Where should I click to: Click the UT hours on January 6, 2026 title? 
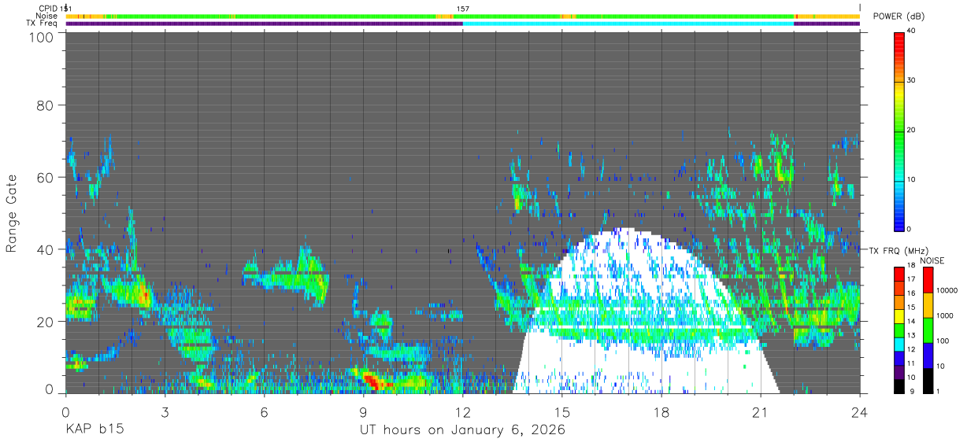tap(462, 430)
